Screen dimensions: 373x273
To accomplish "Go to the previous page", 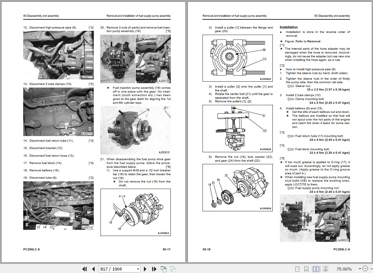I will [93, 269].
